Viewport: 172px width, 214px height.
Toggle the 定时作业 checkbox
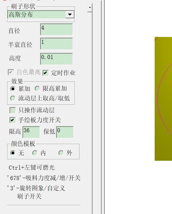[x=46, y=73]
